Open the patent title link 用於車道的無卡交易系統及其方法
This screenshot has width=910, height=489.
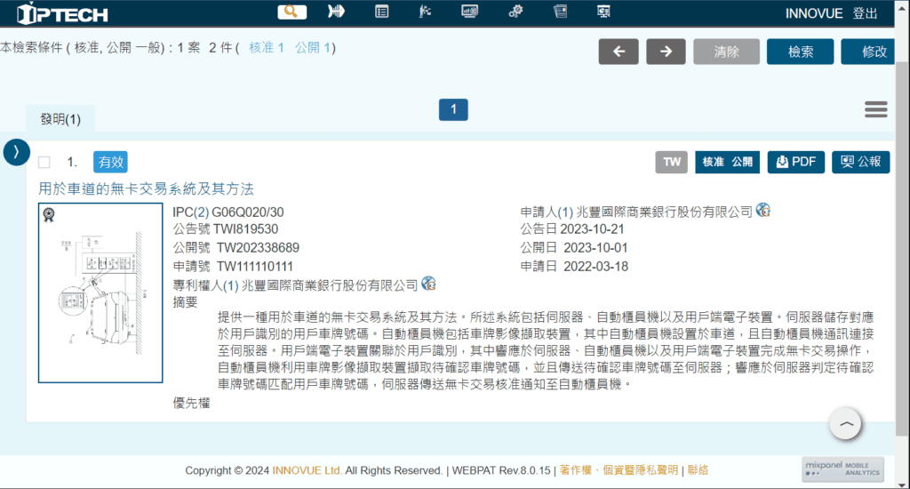tap(147, 188)
